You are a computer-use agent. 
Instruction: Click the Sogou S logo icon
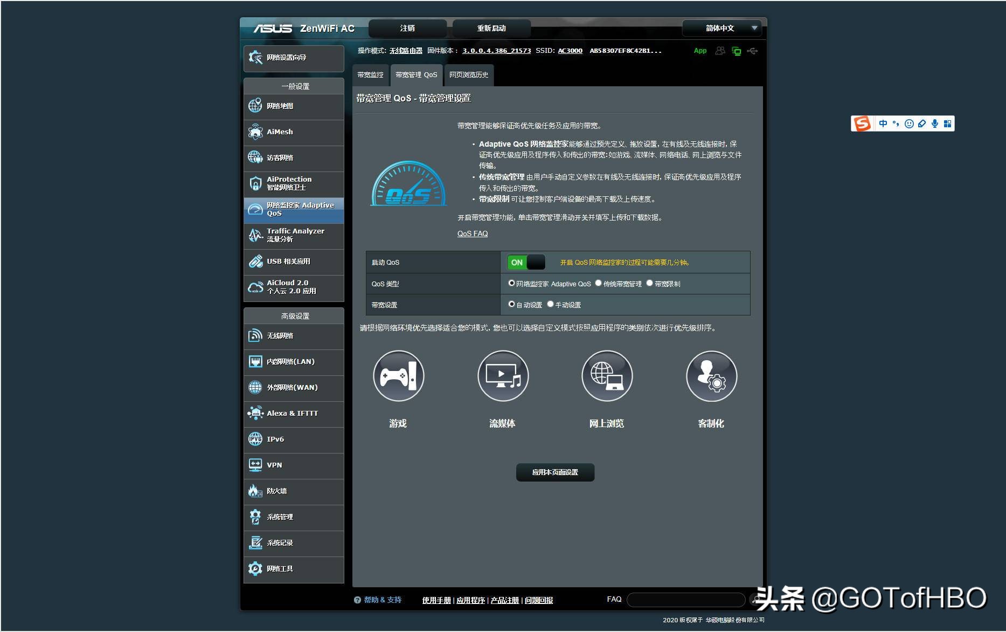(x=862, y=123)
